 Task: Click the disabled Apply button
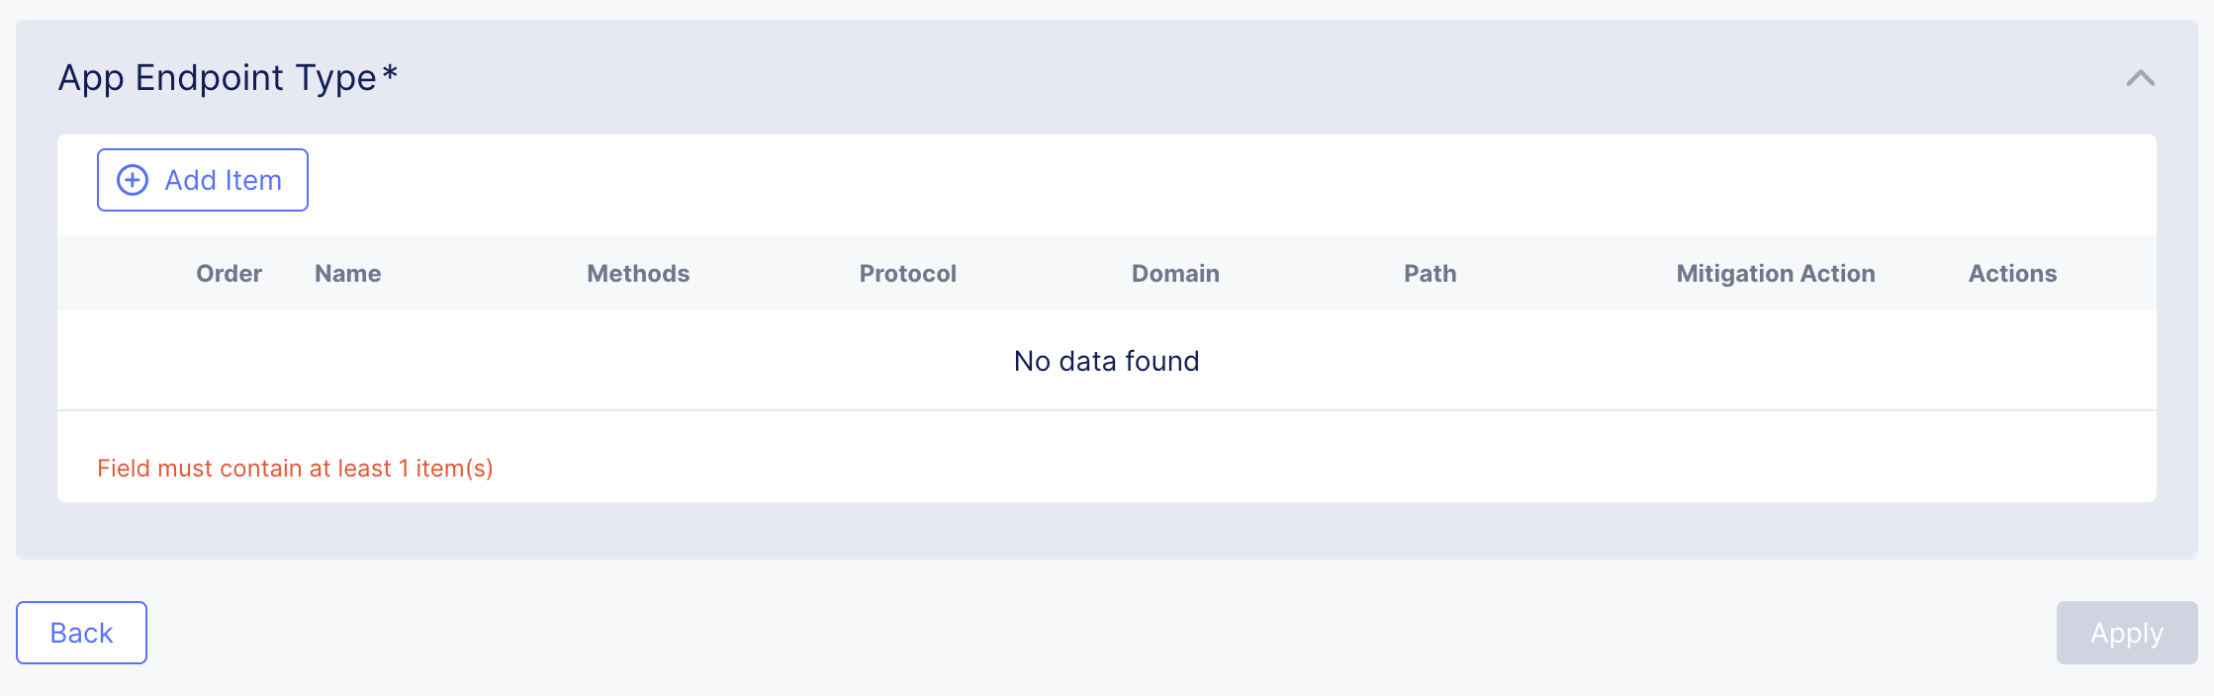click(x=2126, y=633)
